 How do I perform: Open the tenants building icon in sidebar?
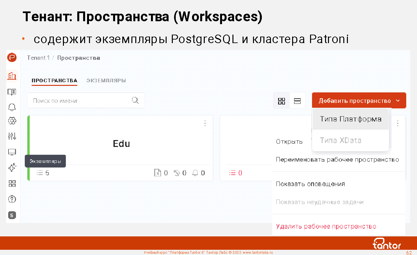12,76
